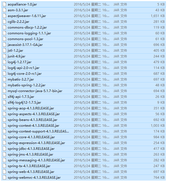The image size is (170, 185).
Task: Click the file icon beside commons-pool-1.3.jar
Action: (4, 39)
